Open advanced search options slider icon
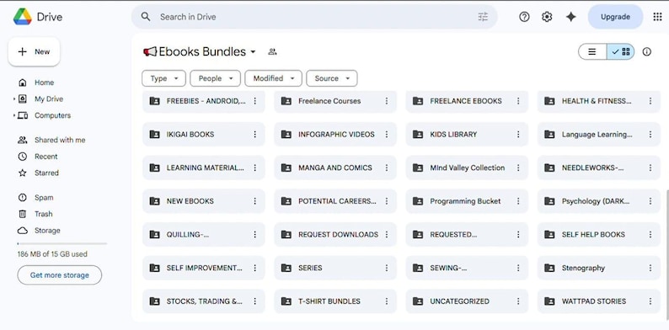 coord(483,17)
